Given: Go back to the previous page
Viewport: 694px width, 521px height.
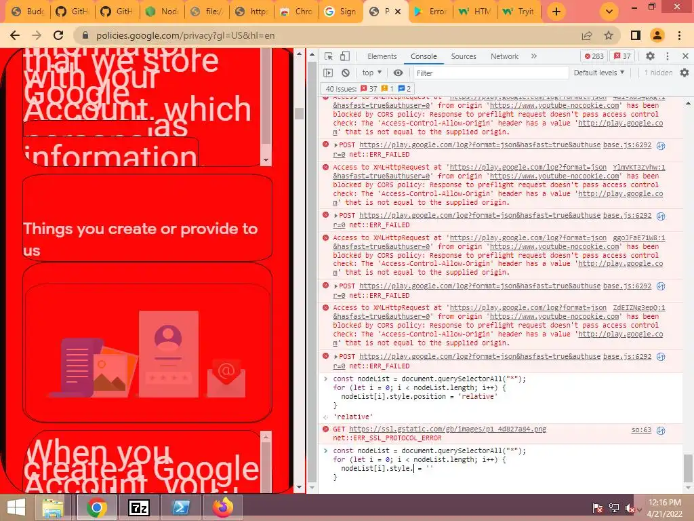Looking at the screenshot, I should (x=15, y=35).
